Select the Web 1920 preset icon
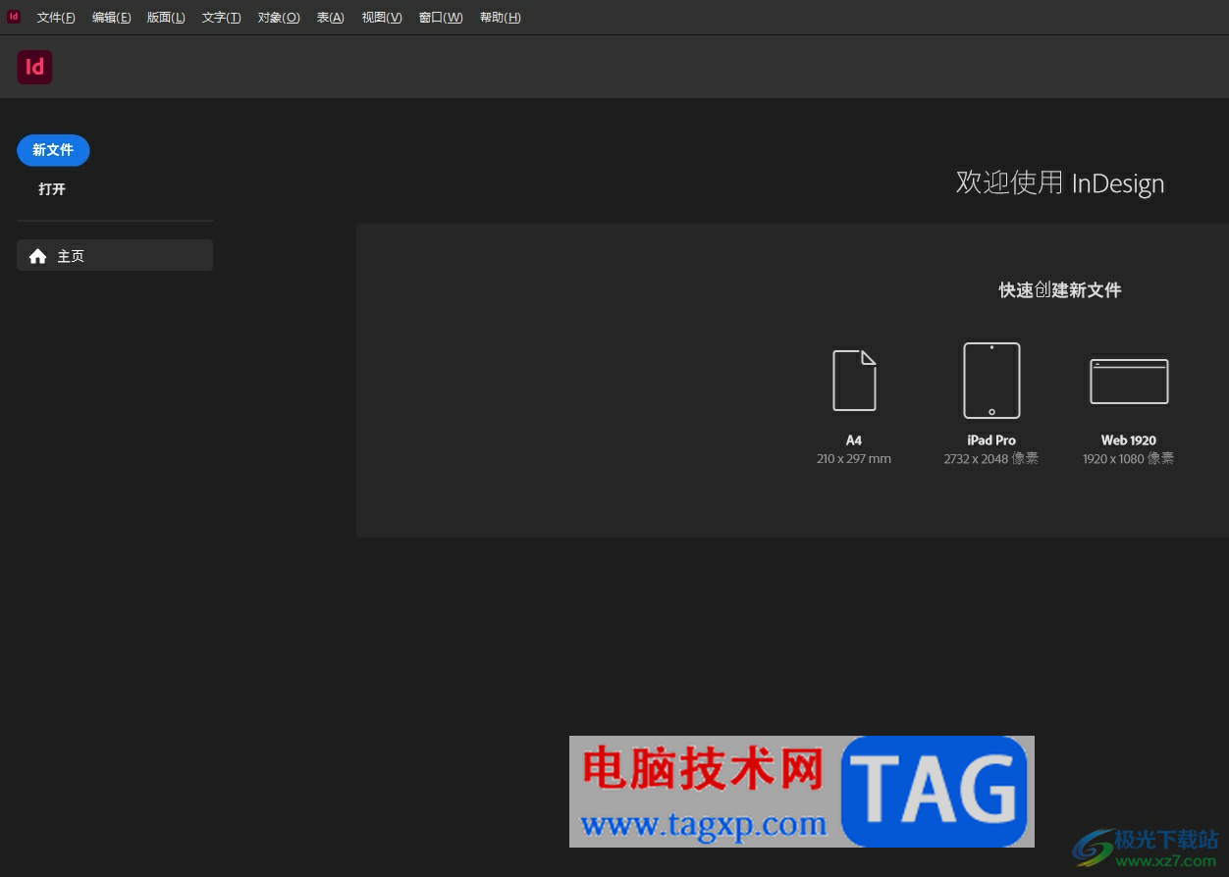This screenshot has width=1229, height=877. pyautogui.click(x=1129, y=381)
